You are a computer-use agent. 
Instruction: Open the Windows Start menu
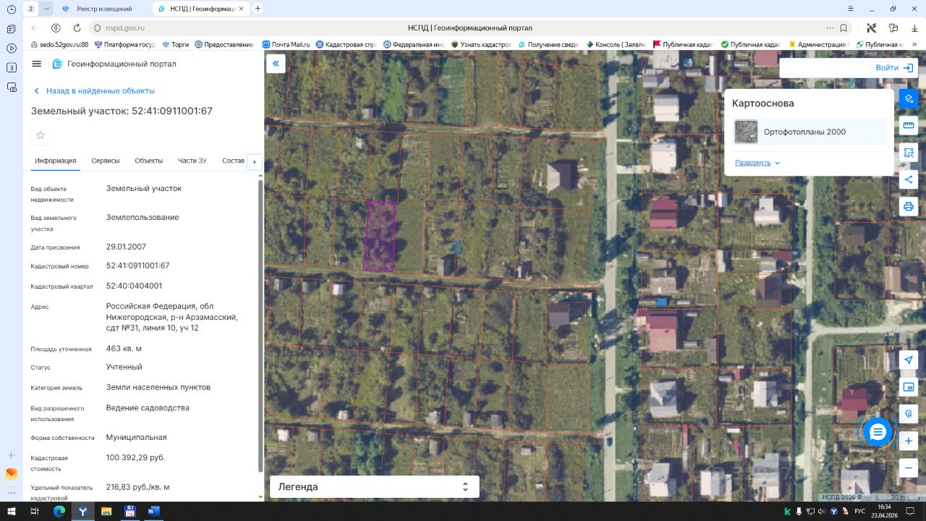[11, 511]
